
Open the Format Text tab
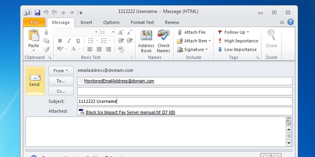[142, 22]
